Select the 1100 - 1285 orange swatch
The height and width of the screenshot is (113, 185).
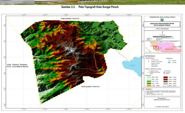click(x=149, y=86)
